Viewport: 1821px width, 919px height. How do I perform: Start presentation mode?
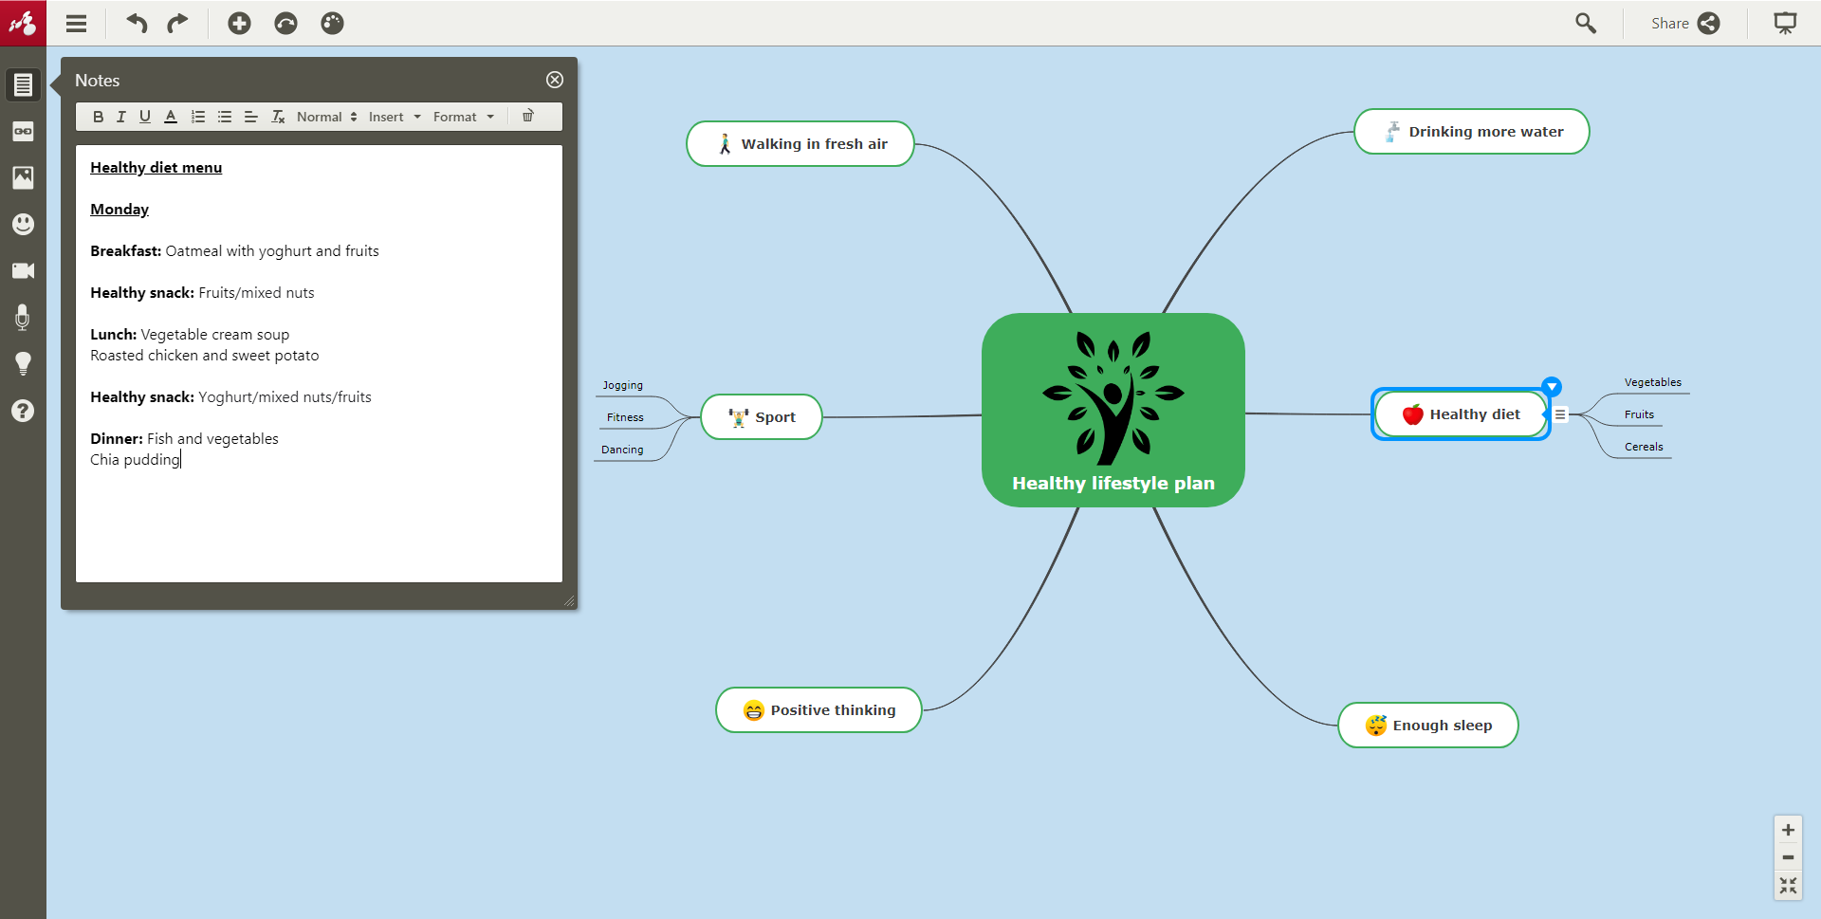1785,24
